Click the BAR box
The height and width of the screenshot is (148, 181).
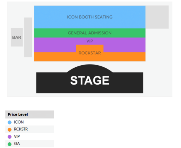17,38
